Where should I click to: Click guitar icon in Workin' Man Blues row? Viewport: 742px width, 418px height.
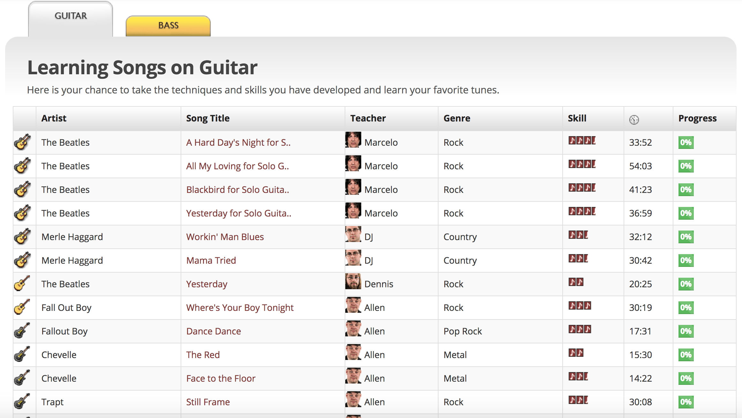pyautogui.click(x=22, y=236)
